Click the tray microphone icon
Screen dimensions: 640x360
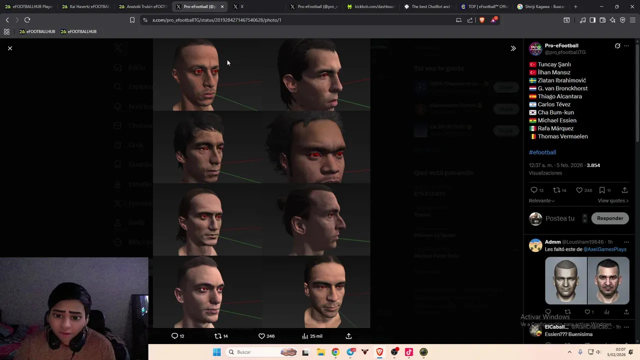[580, 352]
